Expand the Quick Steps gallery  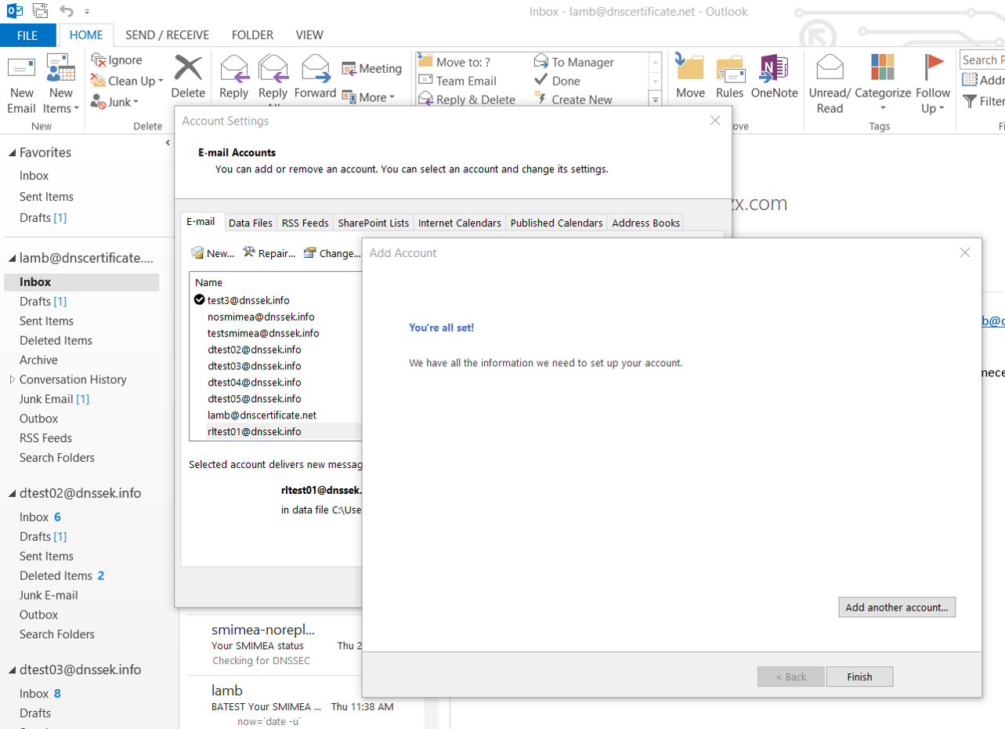(655, 100)
